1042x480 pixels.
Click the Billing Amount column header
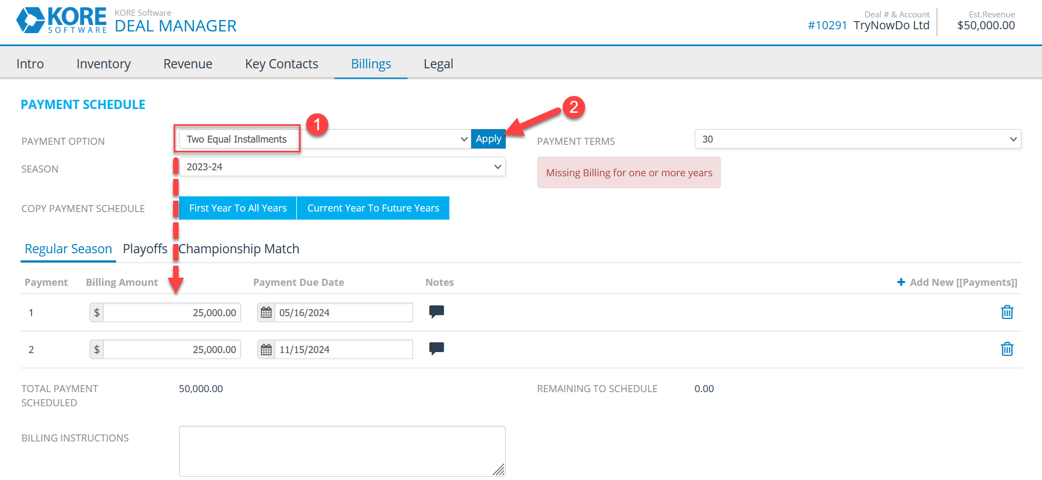tap(122, 282)
